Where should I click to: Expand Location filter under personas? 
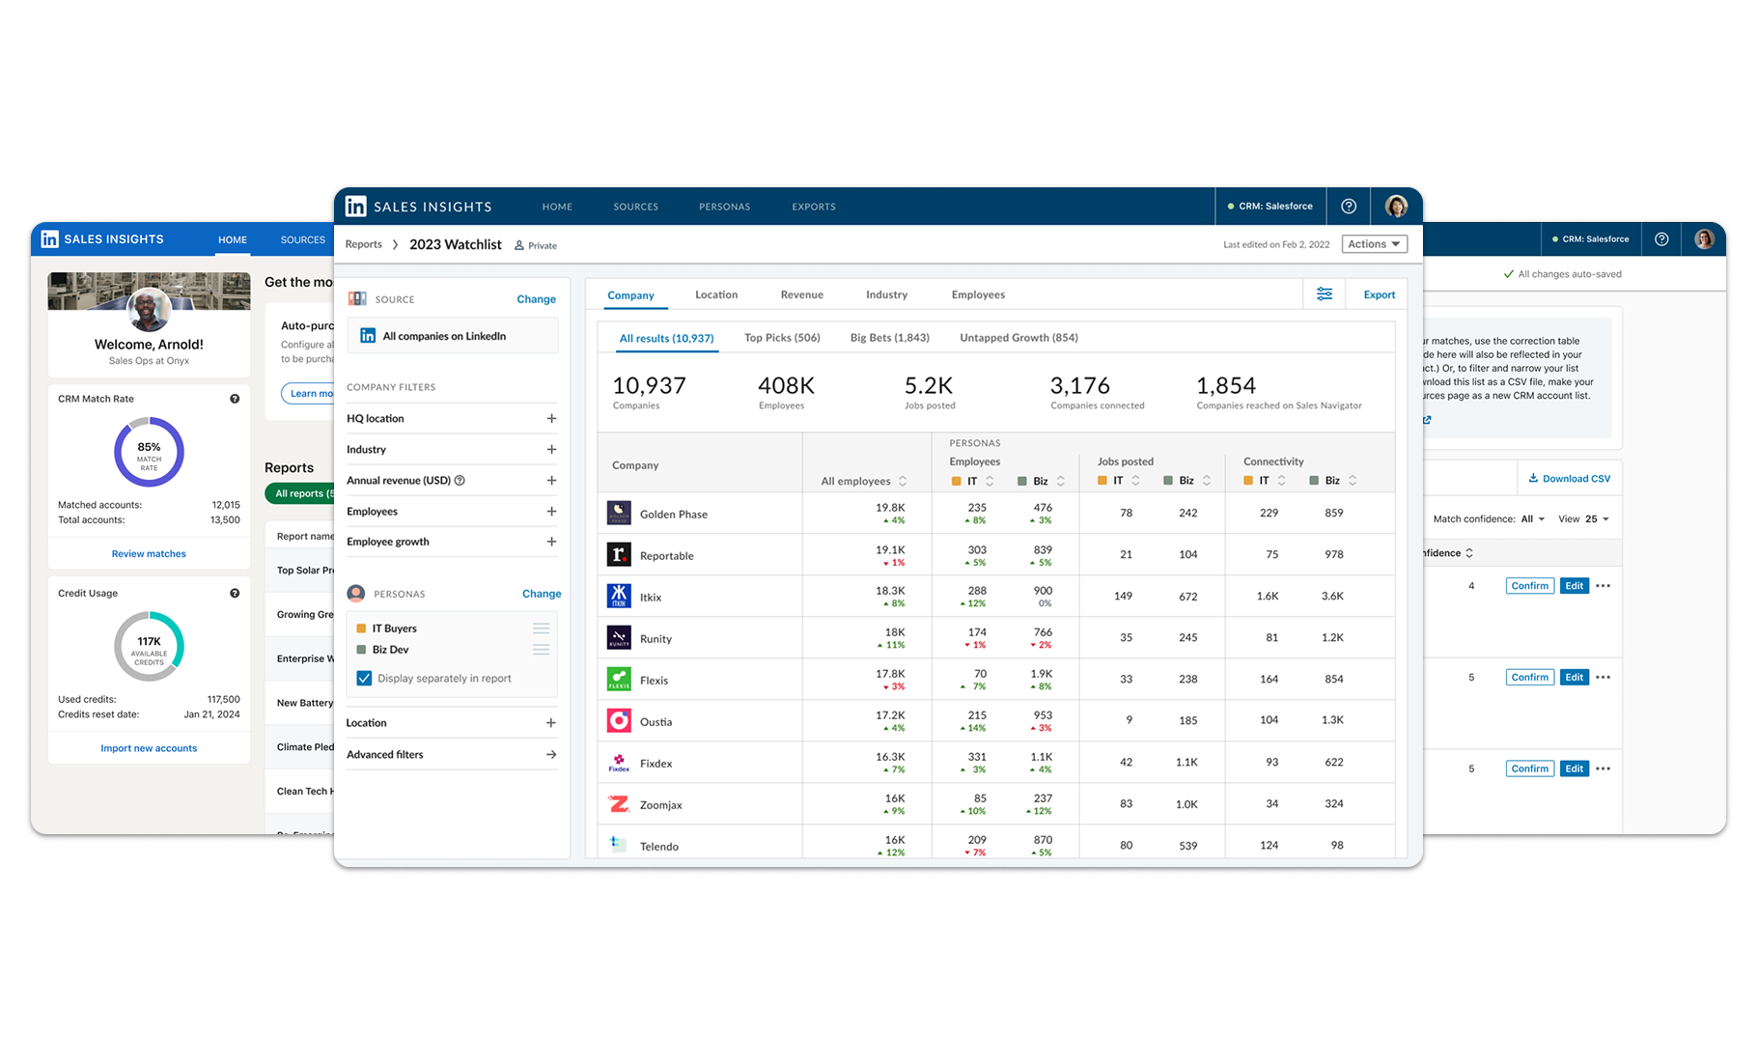[x=550, y=723]
